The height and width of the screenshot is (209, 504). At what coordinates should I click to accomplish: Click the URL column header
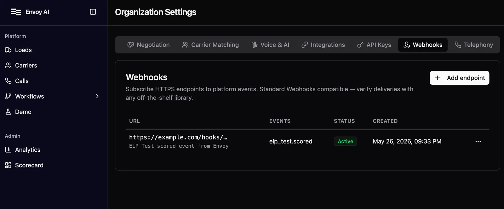pyautogui.click(x=135, y=121)
